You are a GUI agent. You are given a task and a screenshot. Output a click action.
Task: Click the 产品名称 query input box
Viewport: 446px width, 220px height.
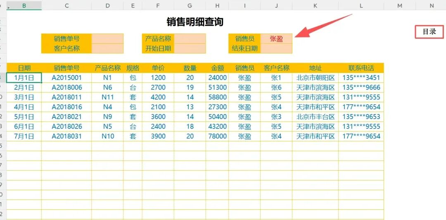[x=190, y=39]
